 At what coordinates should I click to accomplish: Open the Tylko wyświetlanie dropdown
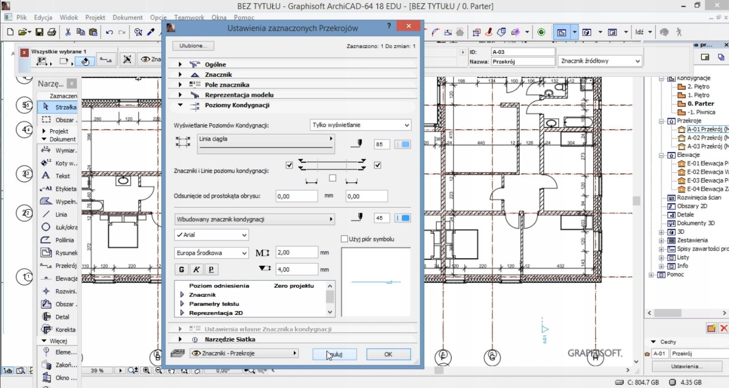pos(360,125)
